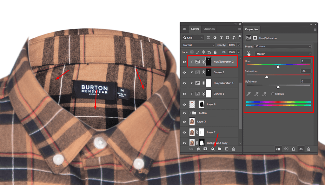Open the Fill slider dropdown arrow
The height and width of the screenshot is (185, 325).
click(239, 52)
